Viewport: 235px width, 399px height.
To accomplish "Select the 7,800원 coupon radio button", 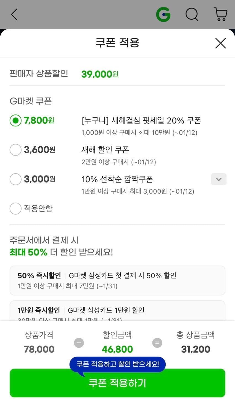I will pyautogui.click(x=15, y=121).
